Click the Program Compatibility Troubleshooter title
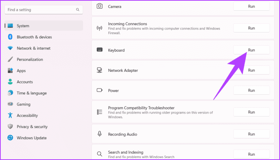Image resolution: width=280 pixels, height=160 pixels. click(141, 108)
